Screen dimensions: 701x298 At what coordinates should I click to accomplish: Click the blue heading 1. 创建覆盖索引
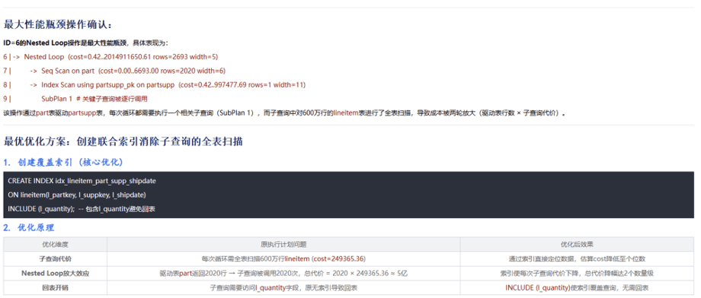tap(63, 163)
